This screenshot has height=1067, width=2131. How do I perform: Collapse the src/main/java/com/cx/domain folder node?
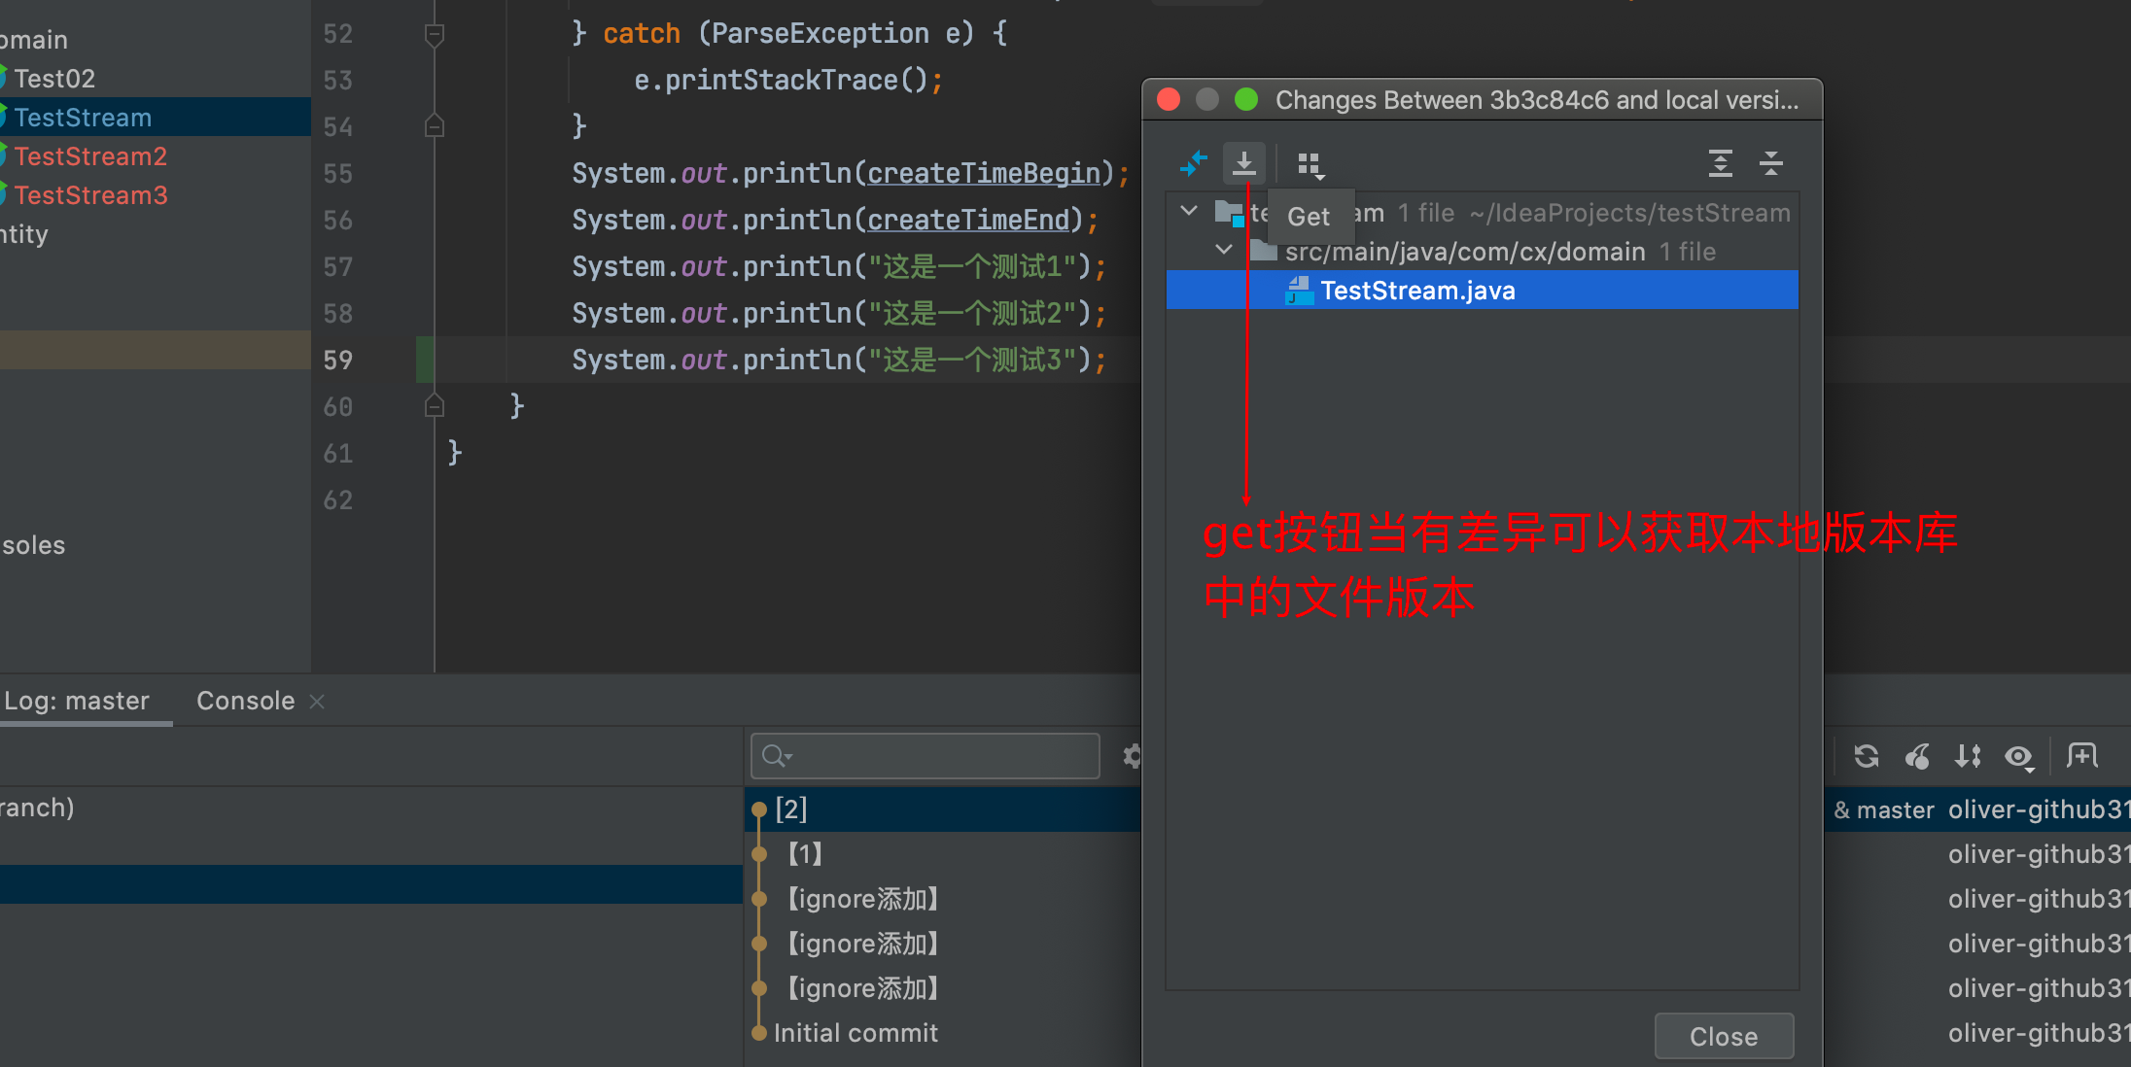tap(1224, 251)
